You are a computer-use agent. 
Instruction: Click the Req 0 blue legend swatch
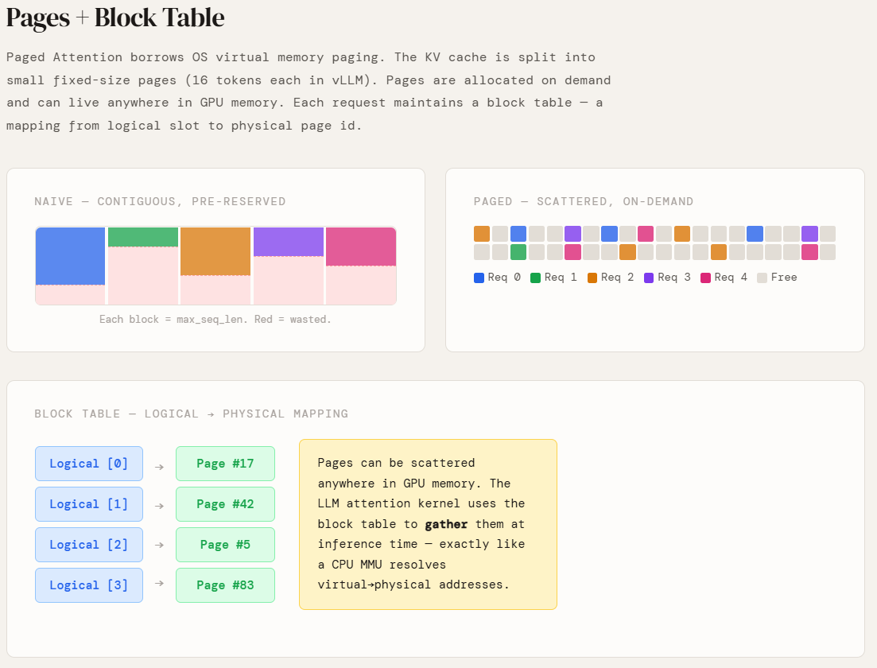coord(479,278)
